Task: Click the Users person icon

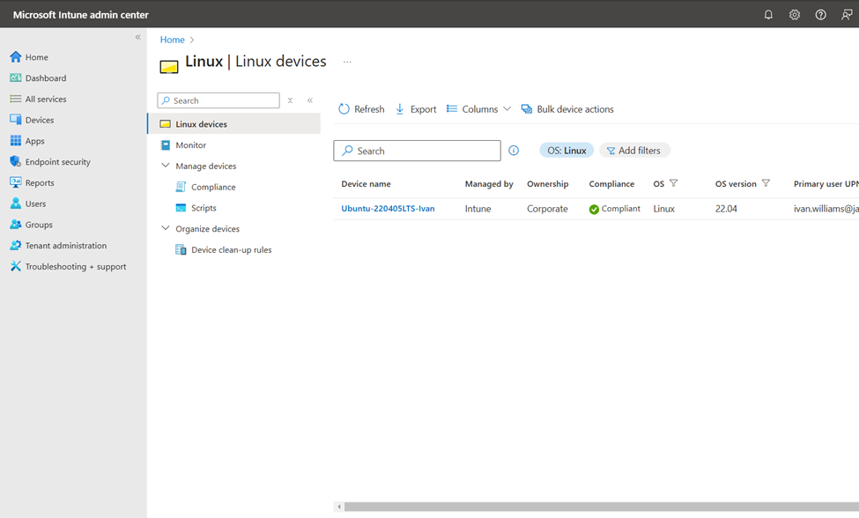Action: (x=15, y=203)
